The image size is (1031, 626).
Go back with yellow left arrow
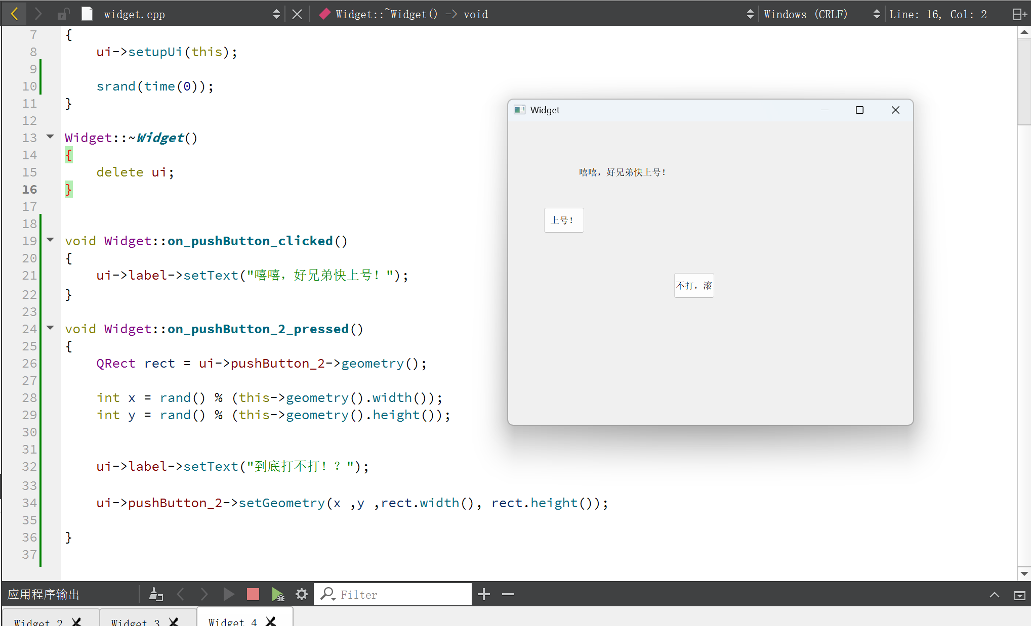(x=15, y=14)
